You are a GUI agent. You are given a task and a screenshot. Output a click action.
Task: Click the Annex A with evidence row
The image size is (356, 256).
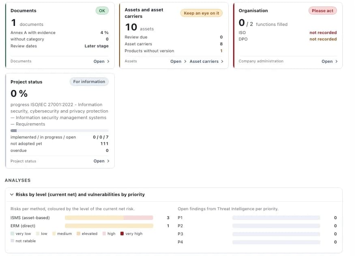[60, 33]
